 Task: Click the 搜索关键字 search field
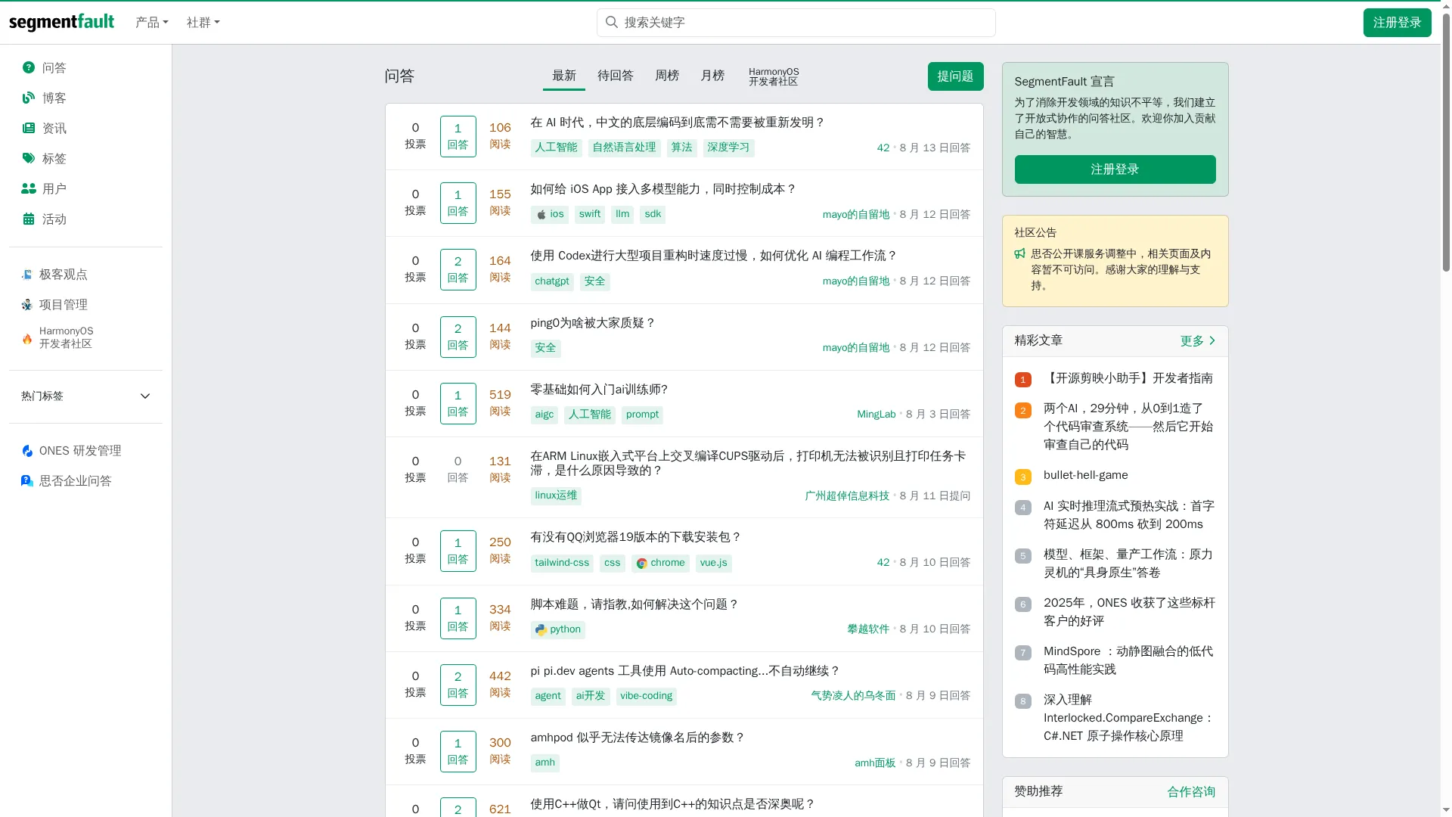[796, 23]
